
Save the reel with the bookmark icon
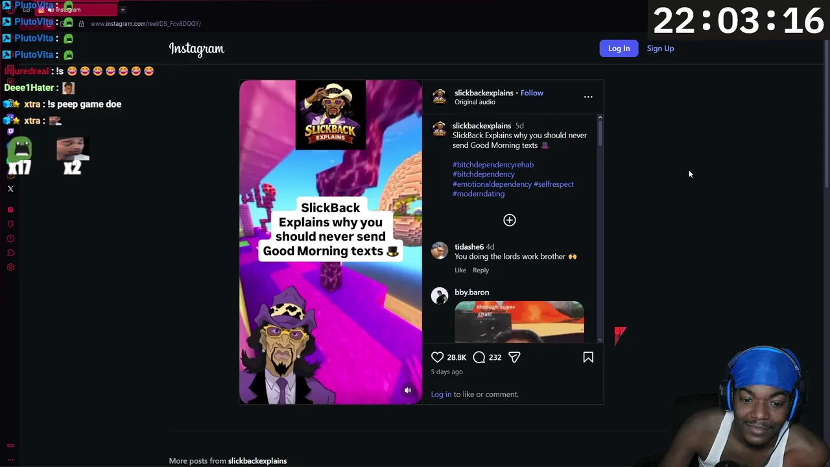coord(588,357)
